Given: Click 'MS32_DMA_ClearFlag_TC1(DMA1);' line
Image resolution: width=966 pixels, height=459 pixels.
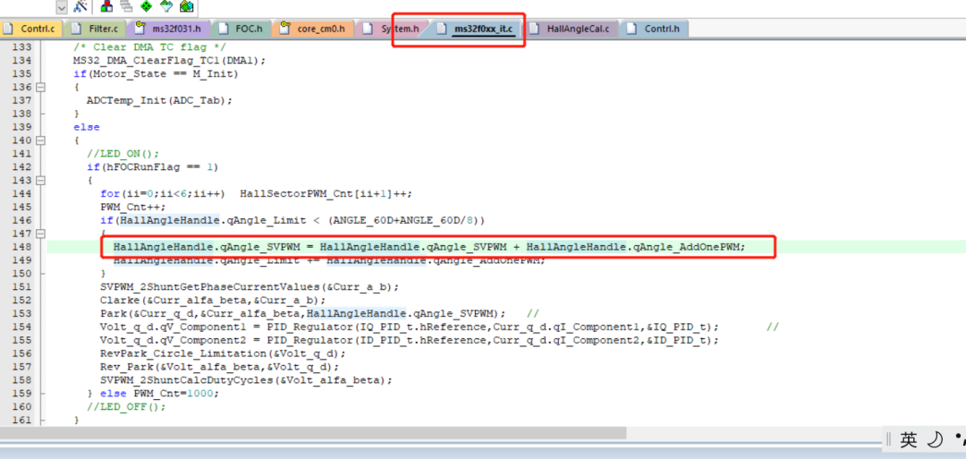Looking at the screenshot, I should (169, 60).
